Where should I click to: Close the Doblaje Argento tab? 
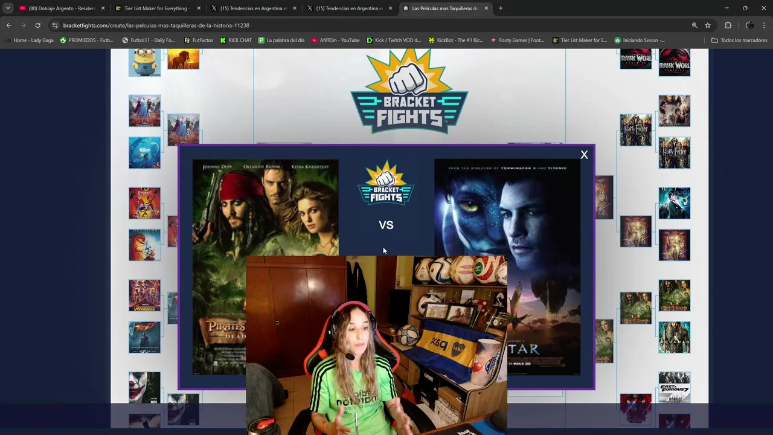(x=103, y=8)
